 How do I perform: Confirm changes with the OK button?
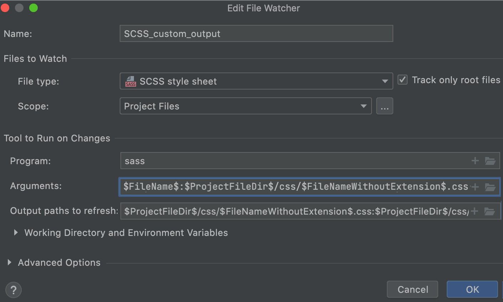coord(472,289)
